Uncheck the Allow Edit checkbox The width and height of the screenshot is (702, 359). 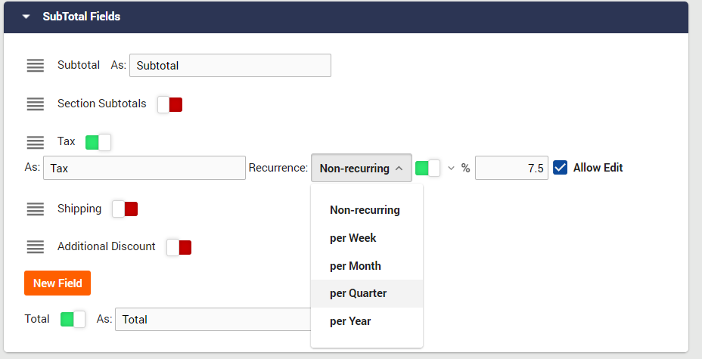click(560, 168)
